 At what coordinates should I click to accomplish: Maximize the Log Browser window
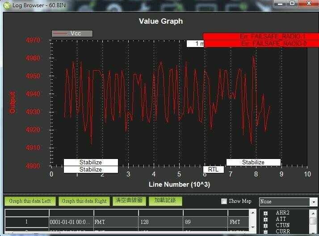pyautogui.click(x=292, y=4)
